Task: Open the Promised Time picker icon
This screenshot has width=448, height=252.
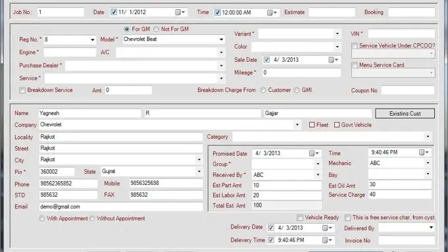Action: coord(424,153)
